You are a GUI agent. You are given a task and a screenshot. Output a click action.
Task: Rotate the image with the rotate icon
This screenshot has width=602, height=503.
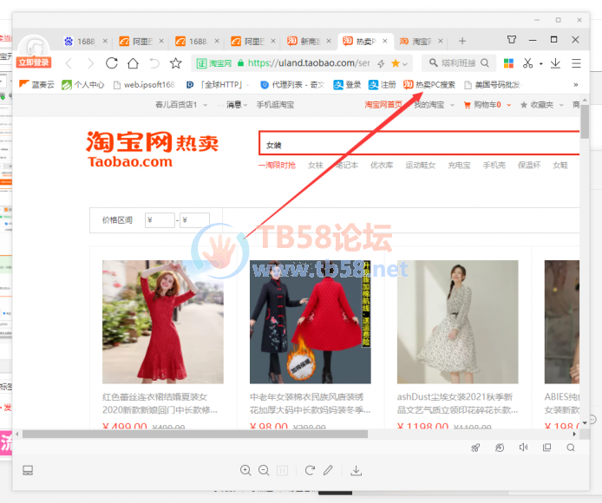(x=310, y=470)
